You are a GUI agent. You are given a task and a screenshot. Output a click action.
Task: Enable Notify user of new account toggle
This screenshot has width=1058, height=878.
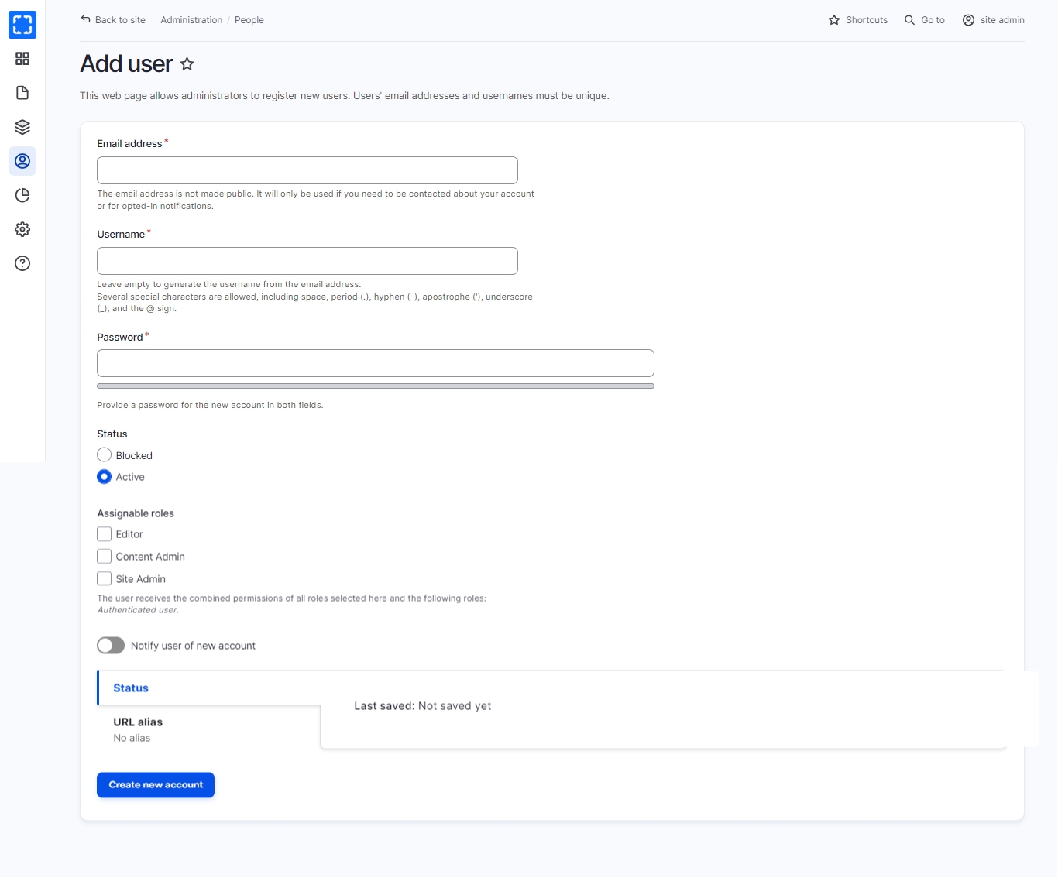pyautogui.click(x=111, y=646)
